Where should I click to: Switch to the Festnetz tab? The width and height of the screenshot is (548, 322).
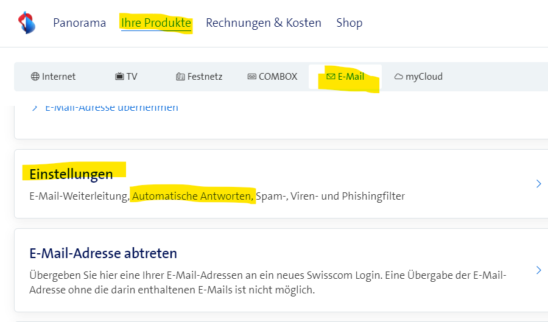click(x=205, y=77)
